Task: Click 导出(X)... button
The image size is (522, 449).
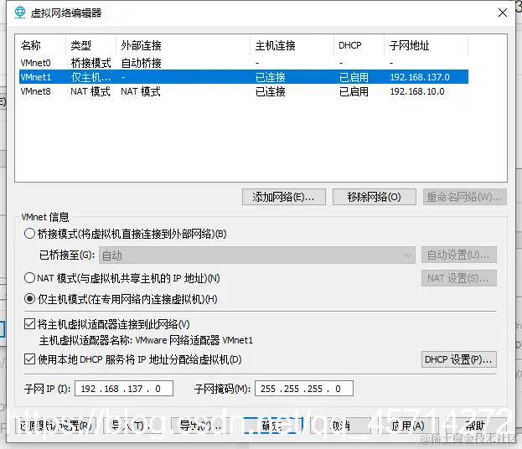Action: click(201, 426)
